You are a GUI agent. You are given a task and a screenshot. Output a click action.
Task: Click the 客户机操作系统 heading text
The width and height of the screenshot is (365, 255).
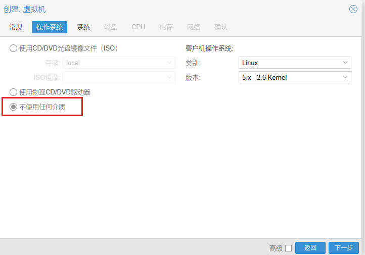coord(209,48)
